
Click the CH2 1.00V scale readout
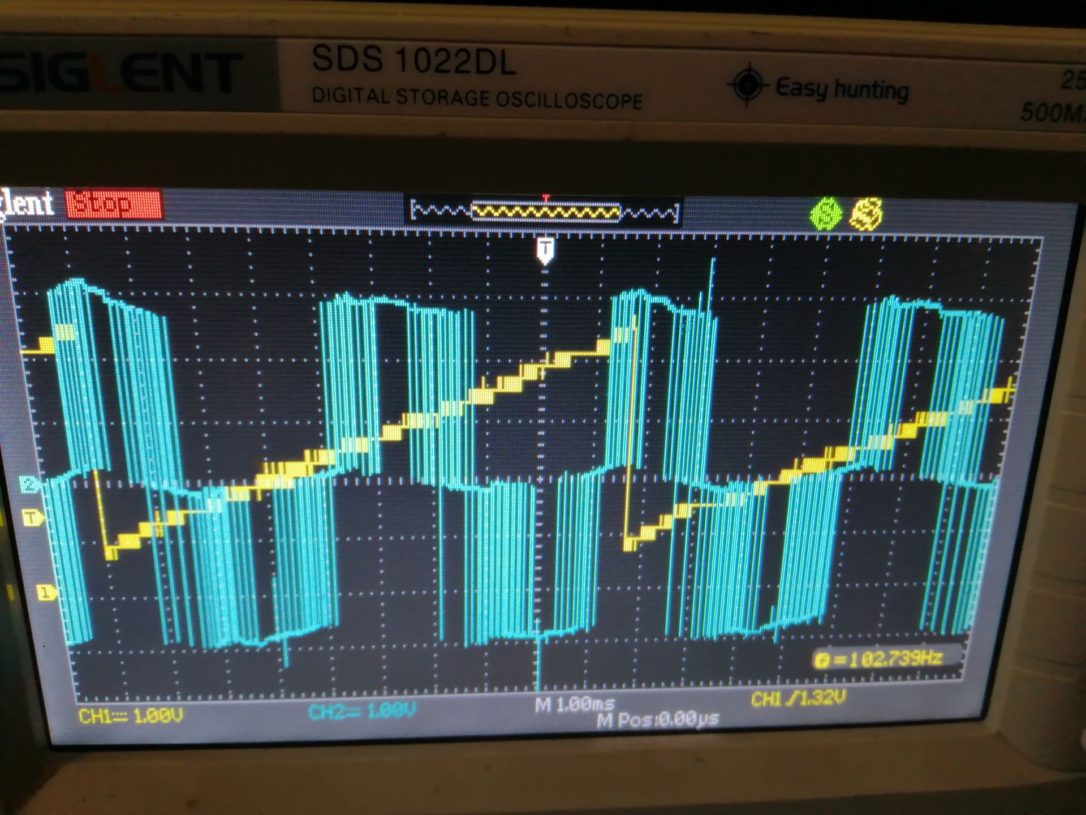coord(362,711)
